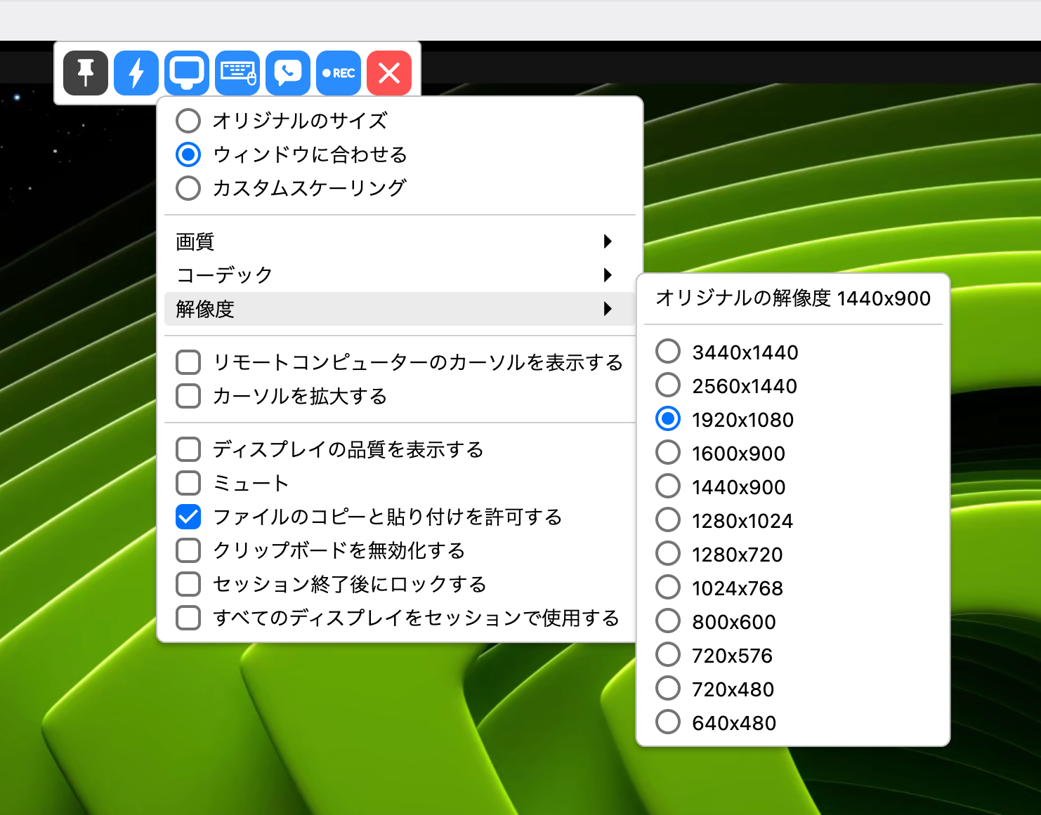Enable リモートコンピューターのカーソルを表示する
Image resolution: width=1041 pixels, height=815 pixels.
(x=188, y=362)
